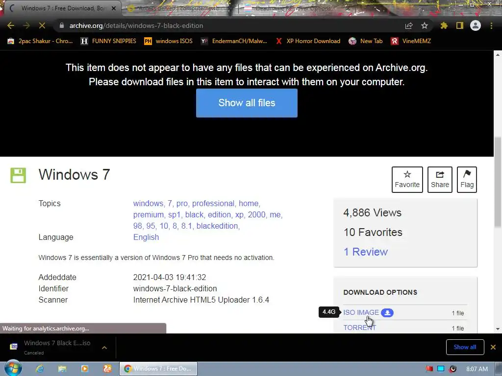This screenshot has width=502, height=376.
Task: Click the tray icon left of the clock
Action: pyautogui.click(x=452, y=369)
